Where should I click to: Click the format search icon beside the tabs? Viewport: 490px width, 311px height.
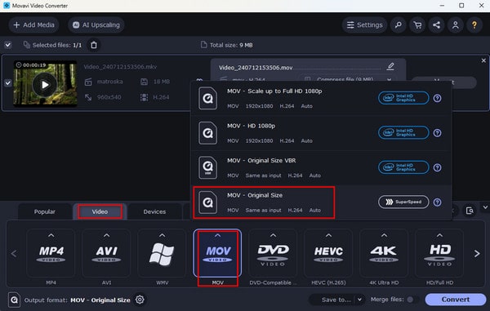(x=470, y=211)
